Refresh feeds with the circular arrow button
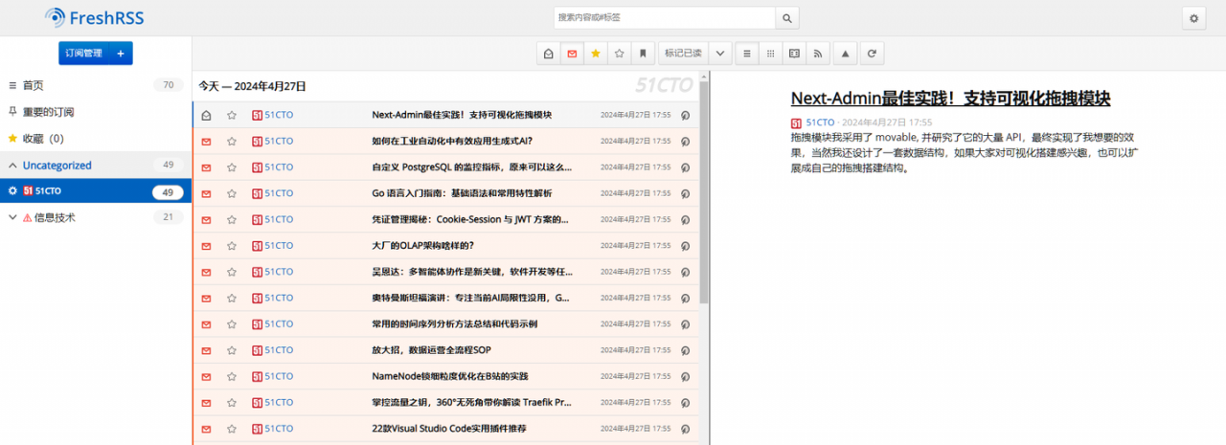The width and height of the screenshot is (1226, 445). tap(871, 54)
